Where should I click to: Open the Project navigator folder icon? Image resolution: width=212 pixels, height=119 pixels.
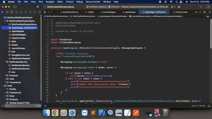(x=2, y=12)
